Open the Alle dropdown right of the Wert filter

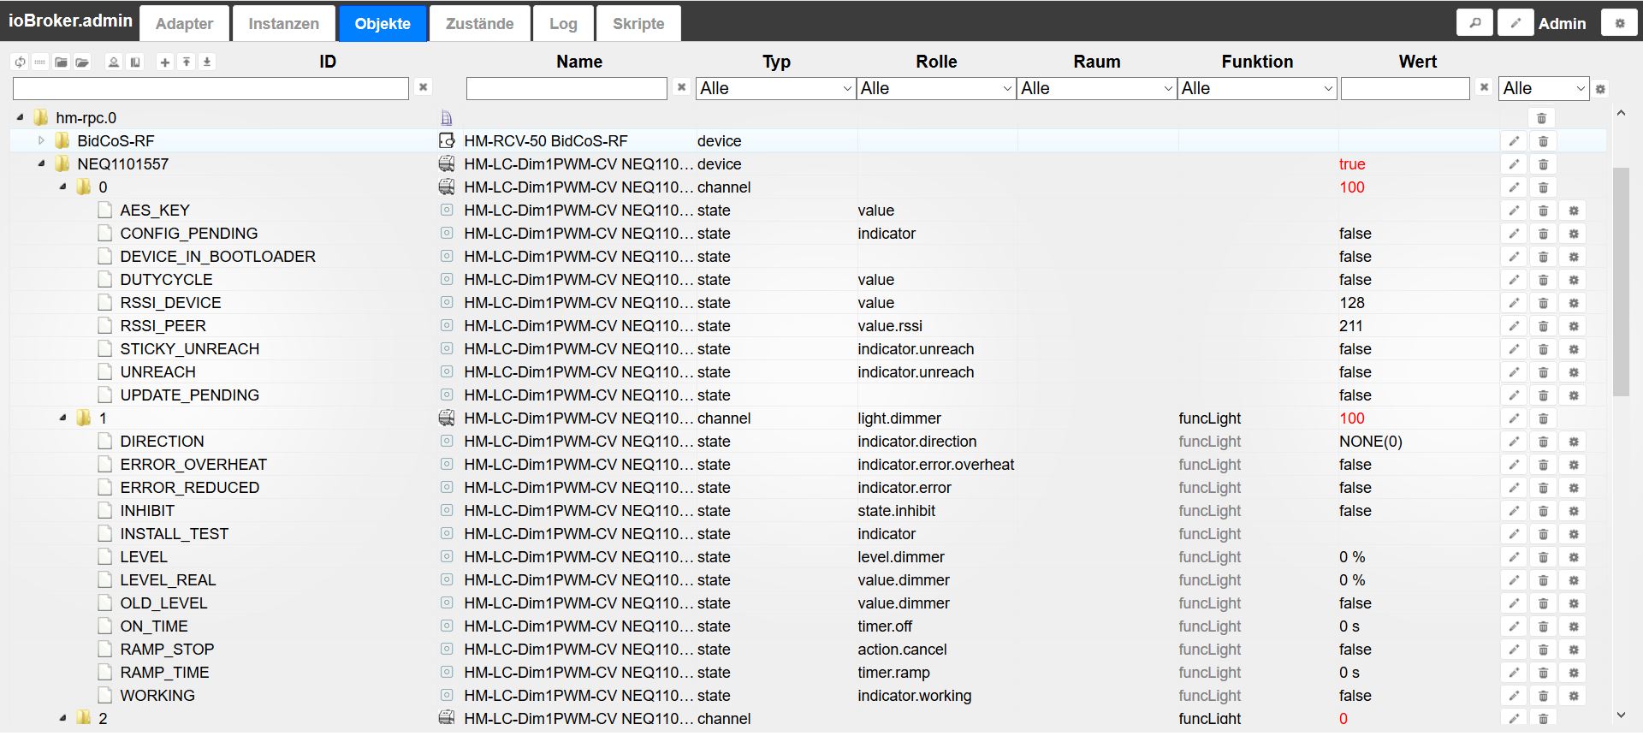click(x=1545, y=88)
